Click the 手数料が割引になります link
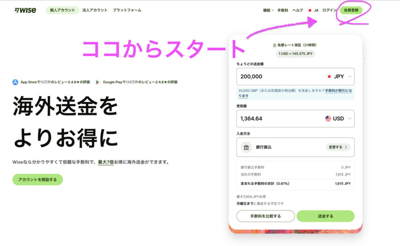400x246 pixels. click(338, 91)
